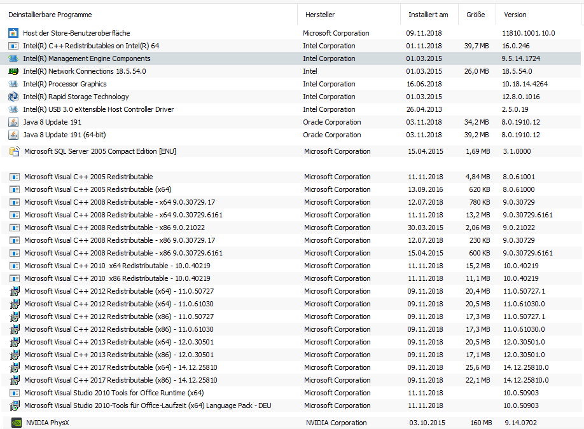The image size is (584, 429).
Task: Sort by Installiert am column header
Action: pyautogui.click(x=428, y=15)
